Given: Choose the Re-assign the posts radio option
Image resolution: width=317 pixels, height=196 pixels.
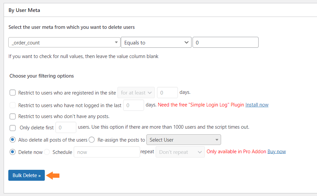Looking at the screenshot, I should pyautogui.click(x=92, y=140).
